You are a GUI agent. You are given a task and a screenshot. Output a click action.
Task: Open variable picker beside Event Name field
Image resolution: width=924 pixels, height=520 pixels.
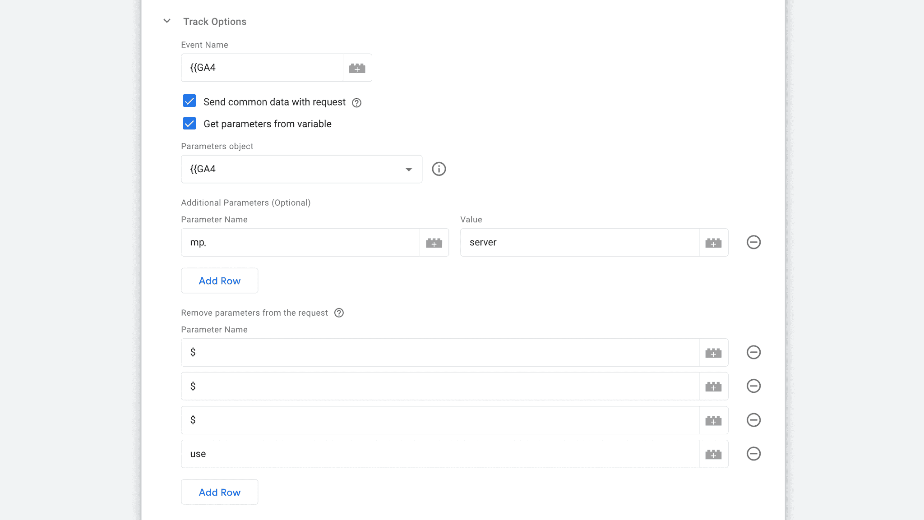pos(357,68)
